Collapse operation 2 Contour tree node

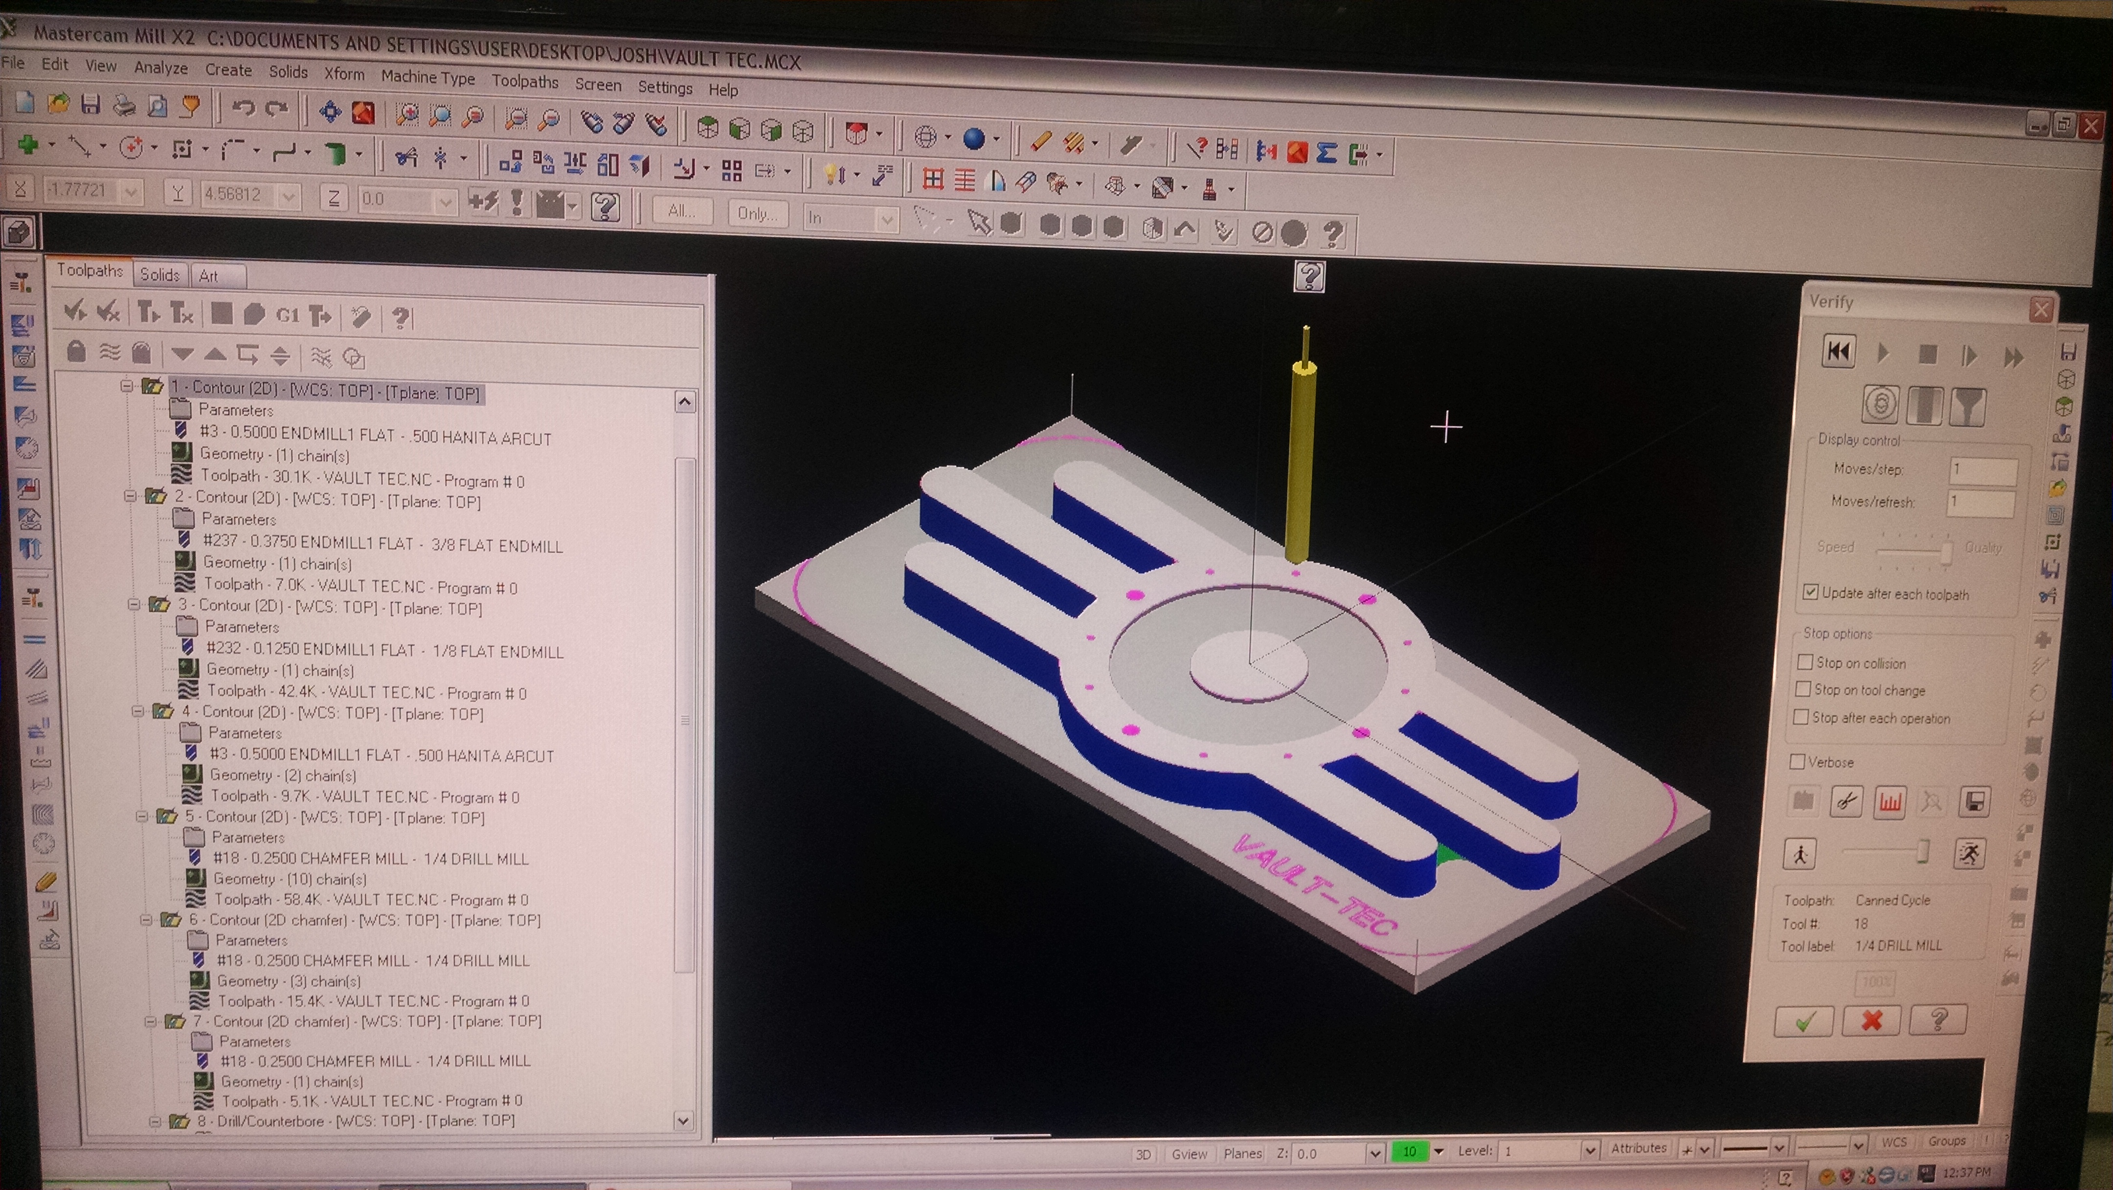(x=130, y=496)
